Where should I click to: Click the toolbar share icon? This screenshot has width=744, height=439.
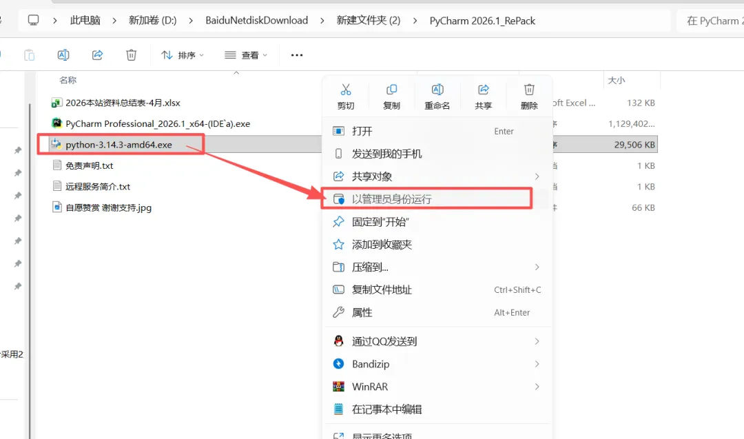click(97, 55)
